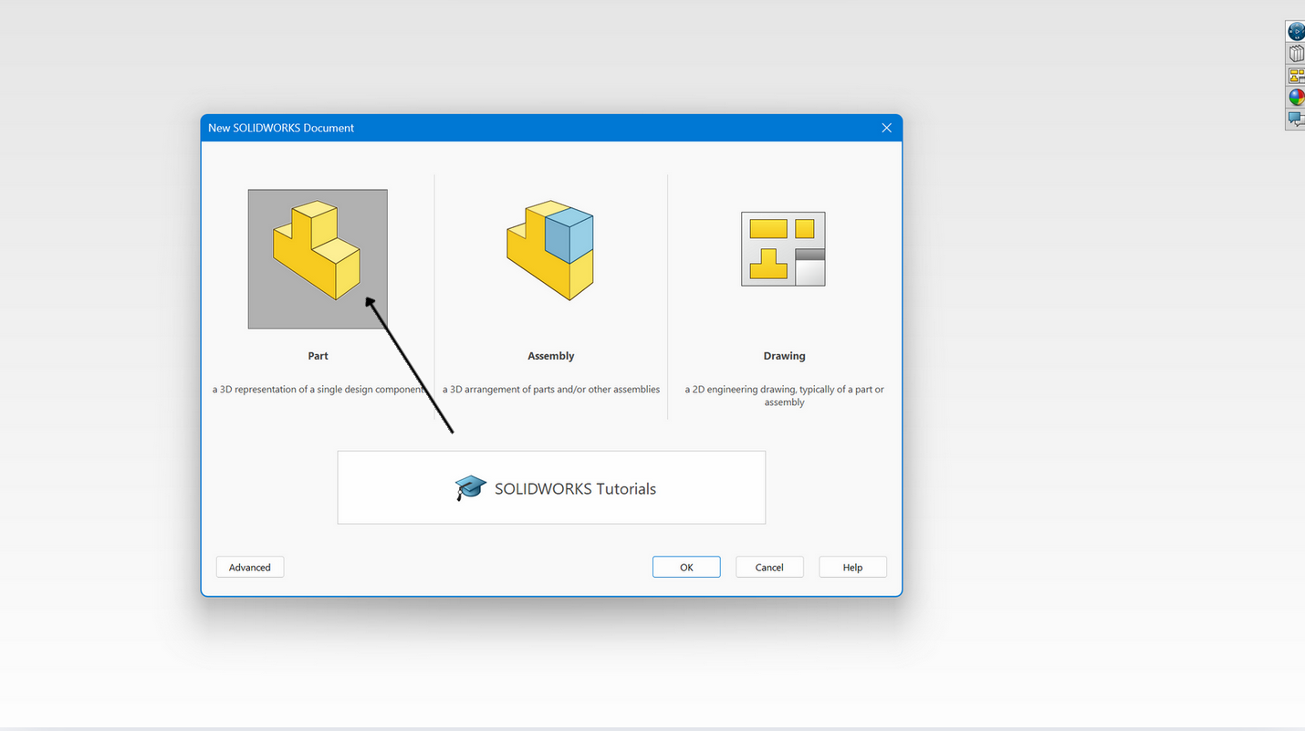The image size is (1305, 731).
Task: Select the Part document icon
Action: point(318,259)
